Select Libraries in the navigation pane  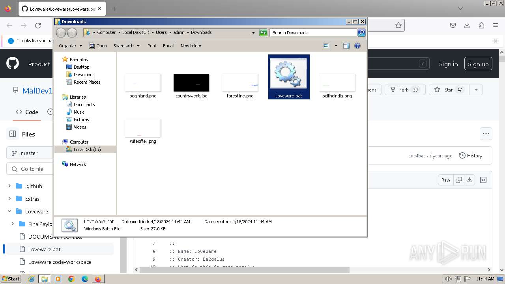[x=78, y=97]
